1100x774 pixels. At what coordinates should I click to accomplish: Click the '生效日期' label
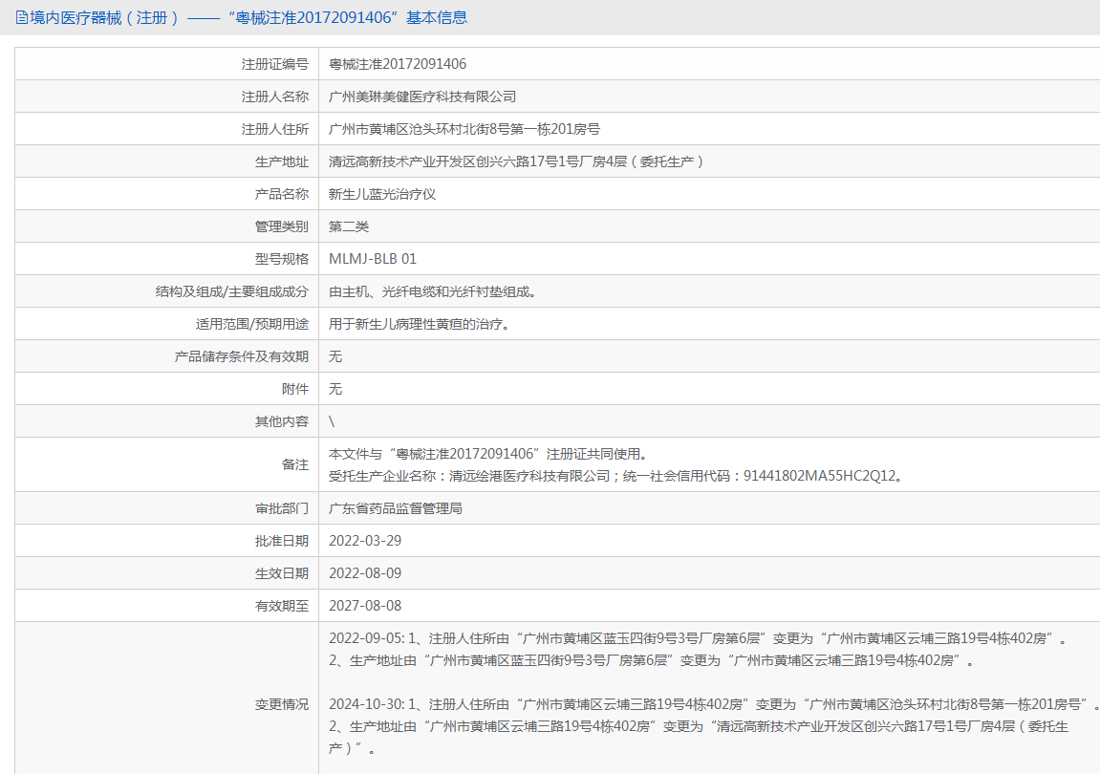click(281, 573)
